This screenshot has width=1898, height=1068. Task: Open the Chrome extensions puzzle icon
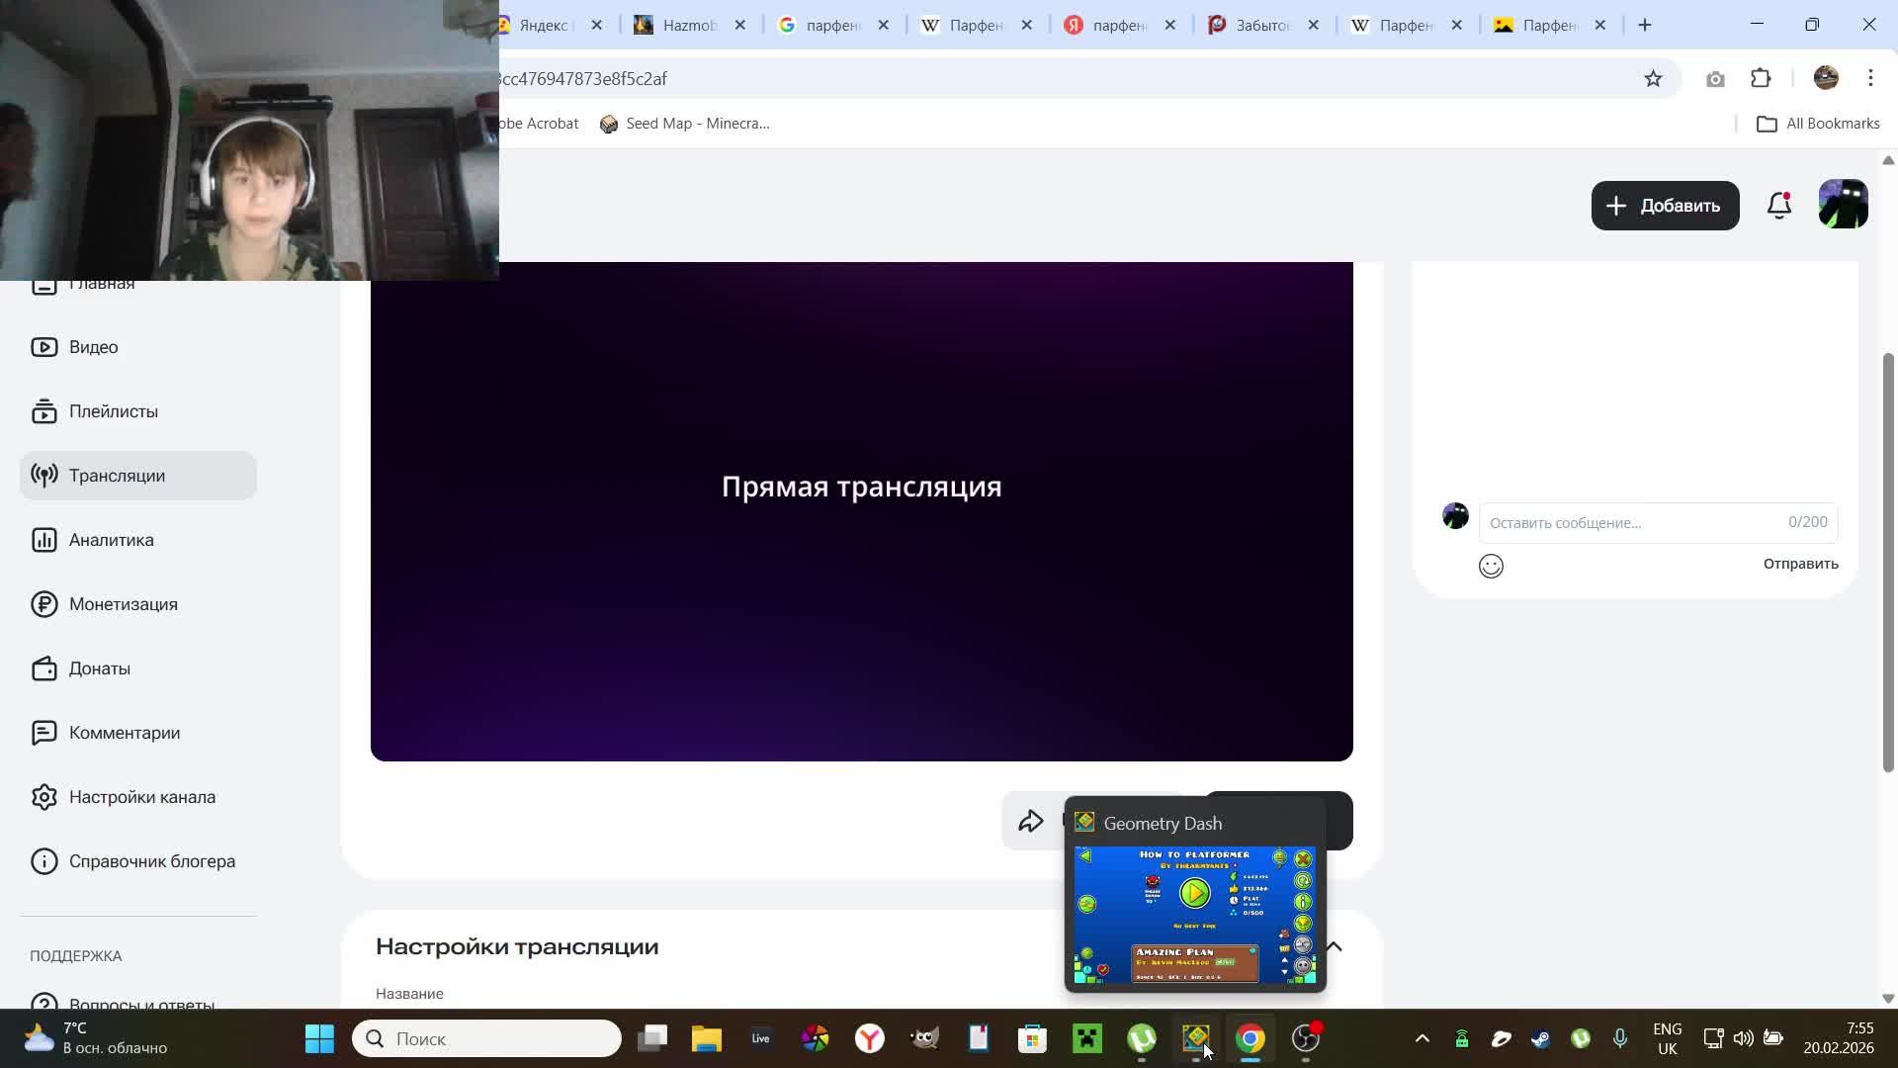(1761, 79)
